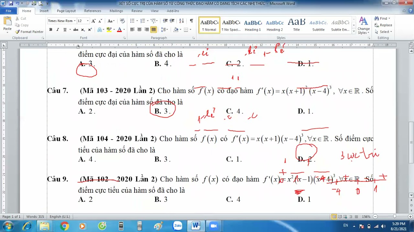Open the font size dropdown
This screenshot has width=414, height=232.
click(88, 21)
